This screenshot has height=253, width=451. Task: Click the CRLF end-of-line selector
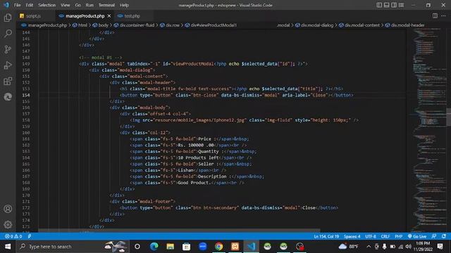(385, 236)
